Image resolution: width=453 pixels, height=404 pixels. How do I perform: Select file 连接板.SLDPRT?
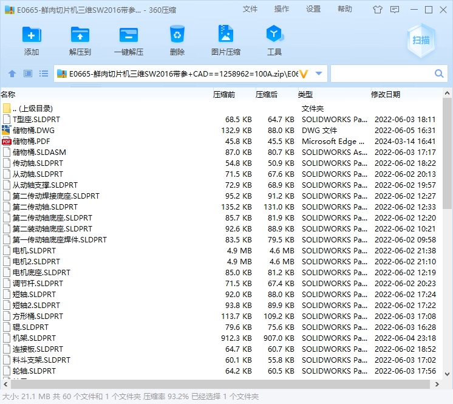coord(221,349)
